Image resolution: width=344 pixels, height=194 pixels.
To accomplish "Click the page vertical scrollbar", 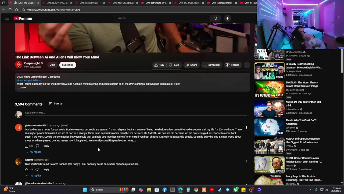I will pyautogui.click(x=342, y=61).
